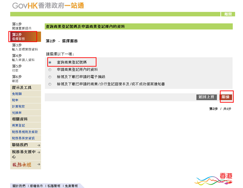Pick the 檢視及下載已申請的商業/分行登記證複本 radio option
Viewport: 243px width, 188px height.
[50, 84]
